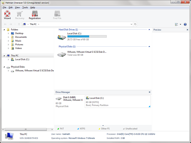The width and height of the screenshot is (191, 143).
Task: Select Local Disk (C:) drive icon in main pane
Action: coord(62,37)
